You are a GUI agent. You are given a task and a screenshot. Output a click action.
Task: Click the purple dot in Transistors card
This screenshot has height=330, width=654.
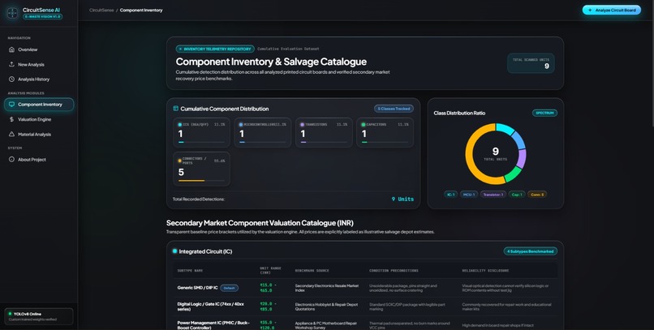[x=303, y=125]
